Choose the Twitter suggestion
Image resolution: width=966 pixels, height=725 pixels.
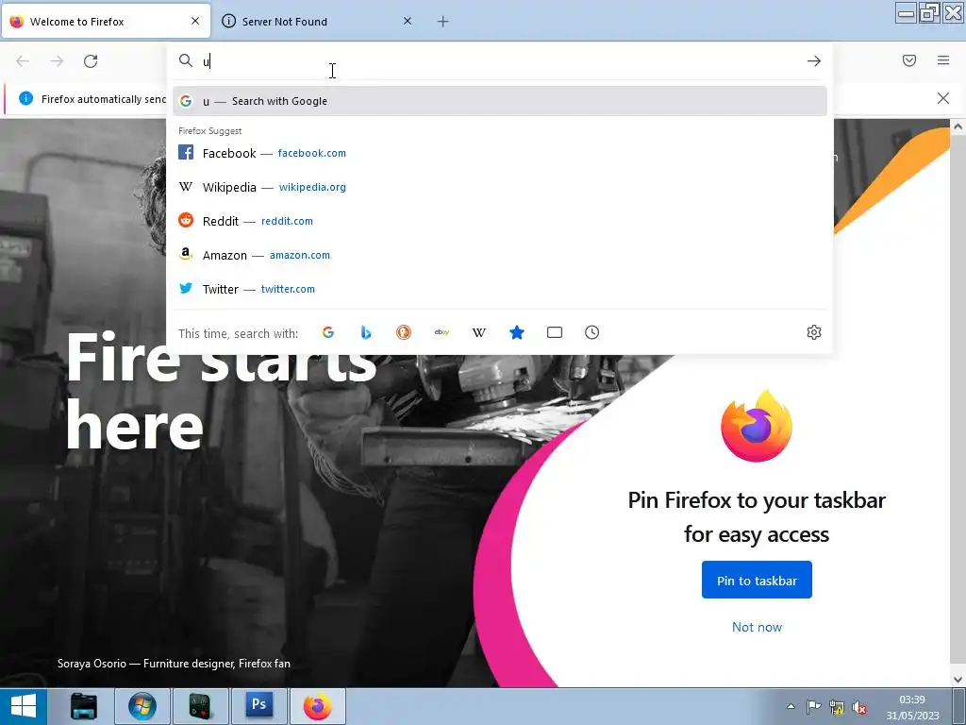[500, 289]
